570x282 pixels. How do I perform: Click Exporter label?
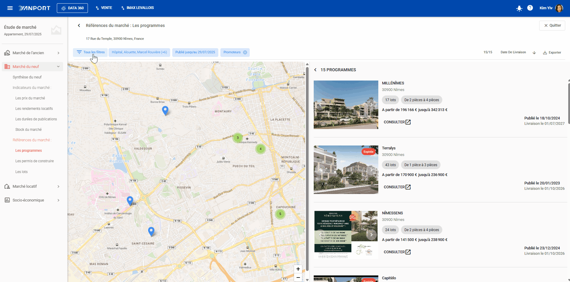click(555, 53)
